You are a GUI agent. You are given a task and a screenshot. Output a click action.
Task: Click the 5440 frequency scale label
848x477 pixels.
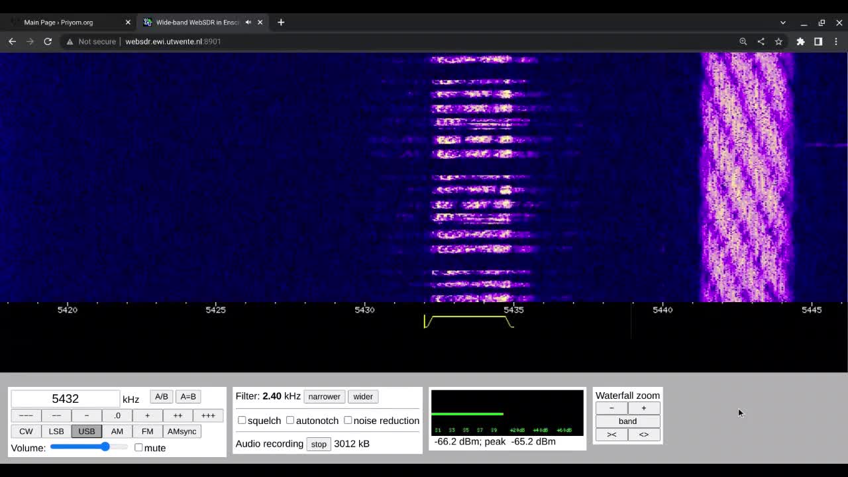[x=662, y=309]
